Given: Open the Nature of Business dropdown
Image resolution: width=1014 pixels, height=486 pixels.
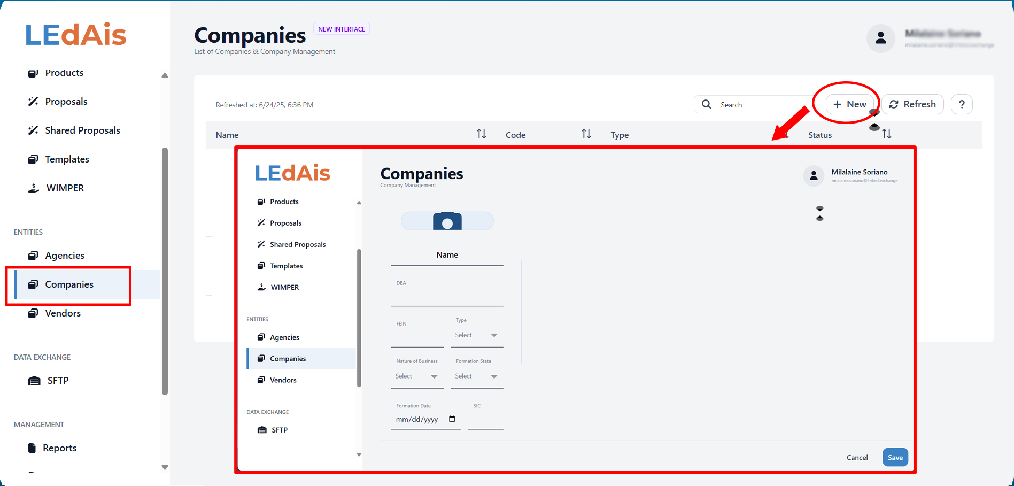Looking at the screenshot, I should [x=417, y=376].
